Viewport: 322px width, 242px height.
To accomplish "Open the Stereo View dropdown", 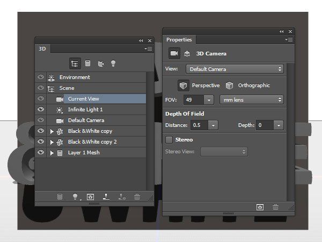I will point(224,152).
